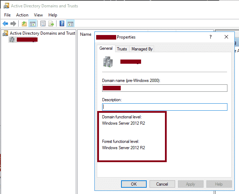
Task: Click the Description label
Action: 112,100
